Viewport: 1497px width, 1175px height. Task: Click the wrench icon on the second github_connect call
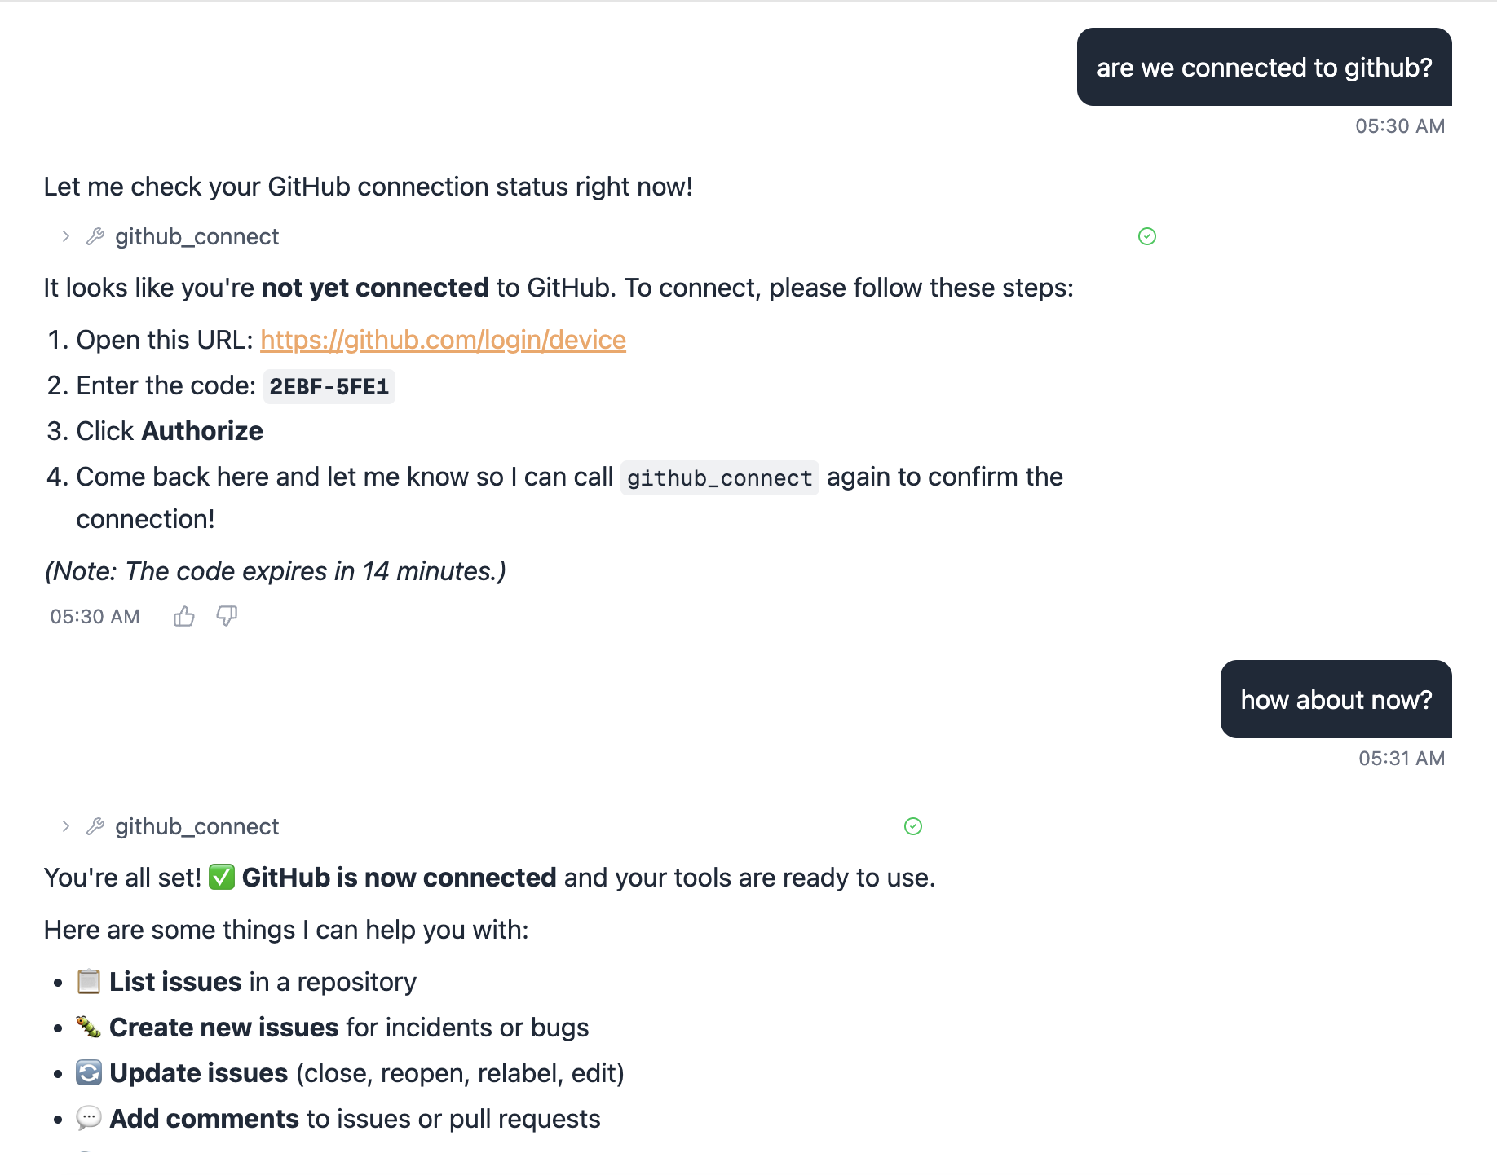[95, 826]
